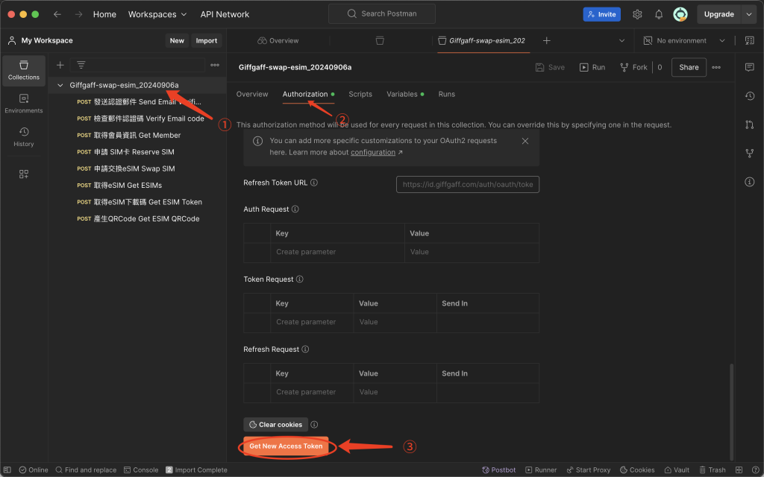Open the notifications bell
This screenshot has height=477, width=764.
click(659, 14)
